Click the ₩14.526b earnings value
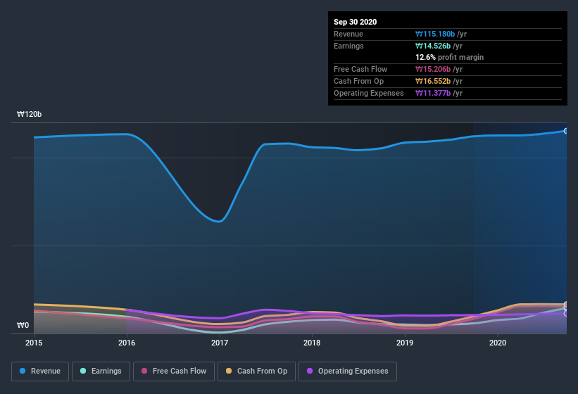This screenshot has width=578, height=394. [433, 46]
